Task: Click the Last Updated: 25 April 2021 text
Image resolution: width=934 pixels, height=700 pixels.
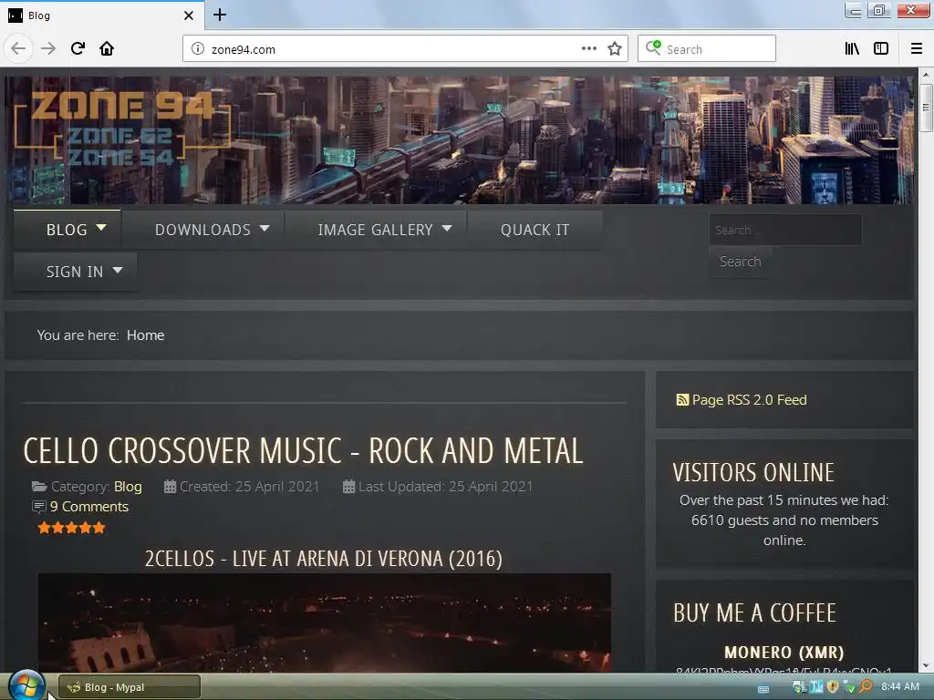Action: (445, 487)
